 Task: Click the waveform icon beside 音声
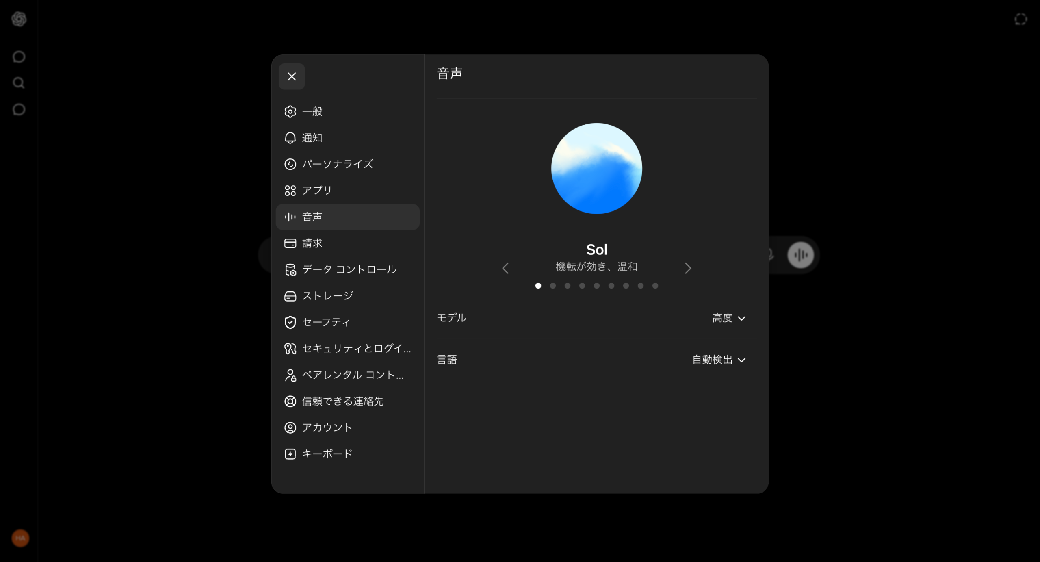tap(290, 217)
